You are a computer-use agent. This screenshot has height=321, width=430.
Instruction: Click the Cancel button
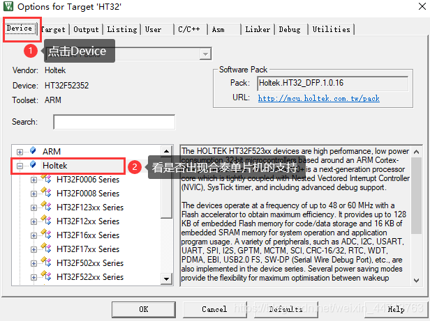pyautogui.click(x=215, y=309)
